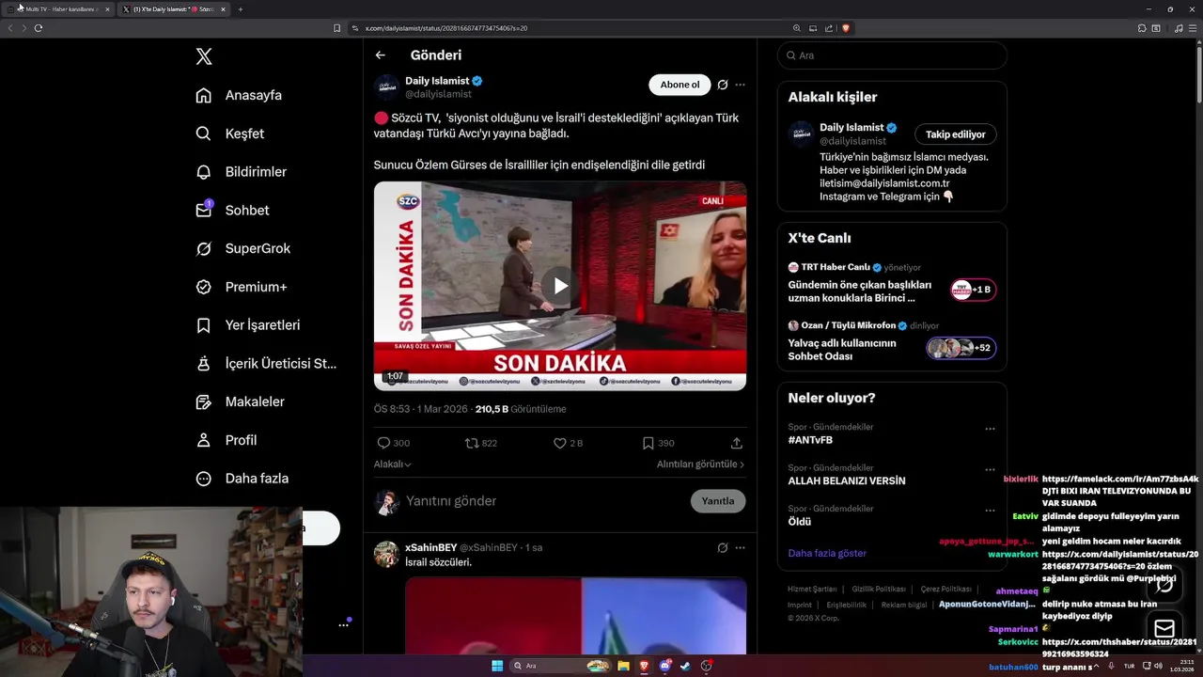The height and width of the screenshot is (677, 1203).
Task: Open Hizmet Şartları footer link
Action: point(812,590)
